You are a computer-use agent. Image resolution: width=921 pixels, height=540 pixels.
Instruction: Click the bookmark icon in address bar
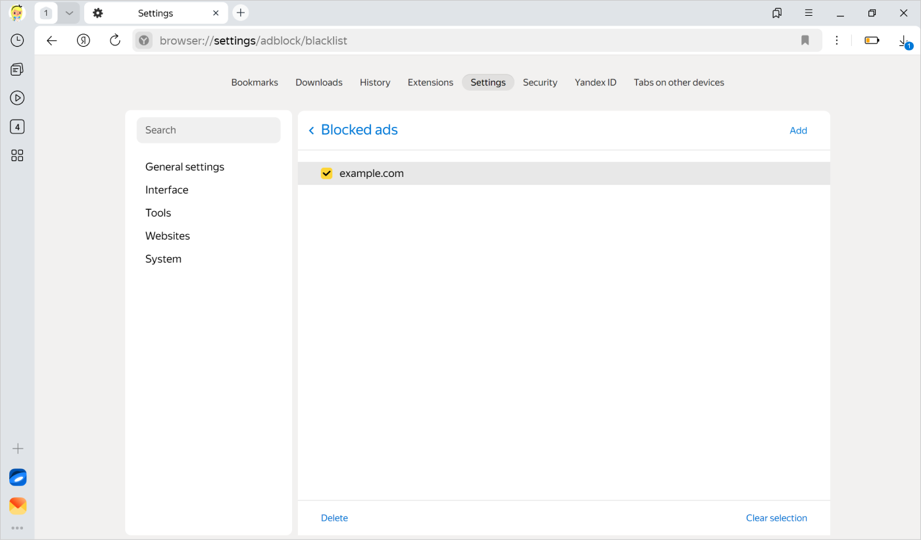(805, 41)
